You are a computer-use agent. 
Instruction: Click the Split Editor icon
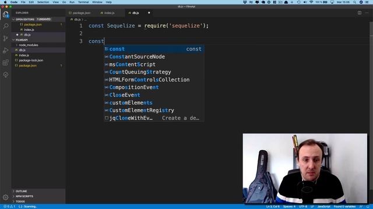coord(360,13)
